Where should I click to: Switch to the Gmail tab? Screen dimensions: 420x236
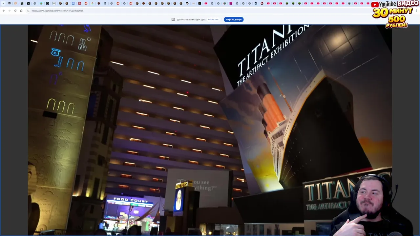[x=54, y=3]
